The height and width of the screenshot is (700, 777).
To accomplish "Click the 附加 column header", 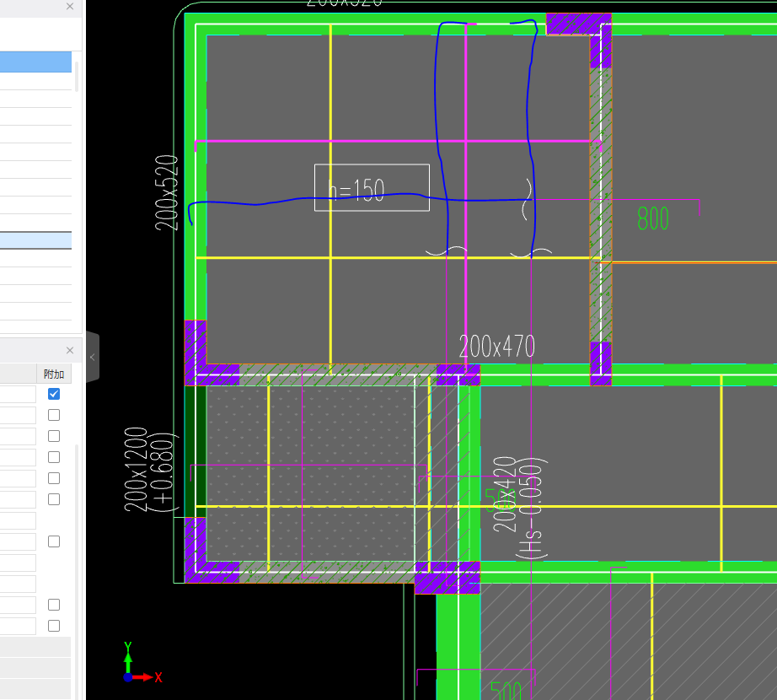I will click(x=54, y=374).
